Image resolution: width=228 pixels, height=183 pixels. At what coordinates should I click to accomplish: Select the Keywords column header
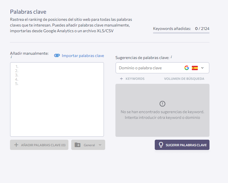click(135, 78)
